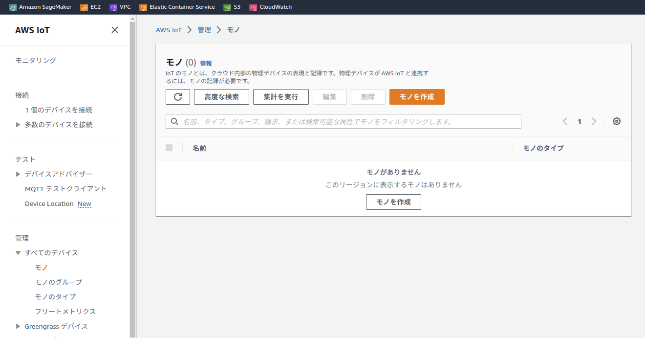This screenshot has height=338, width=645.
Task: Toggle the select-all checkbox in table header
Action: (x=169, y=148)
